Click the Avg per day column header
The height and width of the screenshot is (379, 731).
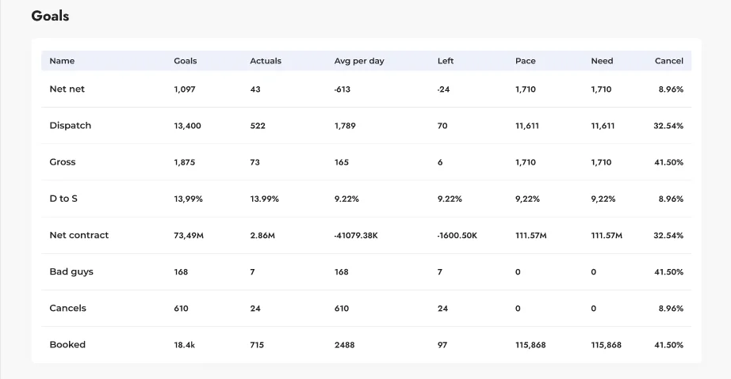[359, 61]
